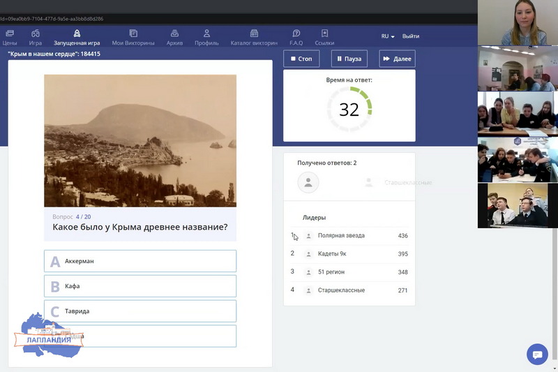Select answer C Таврида
This screenshot has width=558, height=372.
tap(140, 311)
